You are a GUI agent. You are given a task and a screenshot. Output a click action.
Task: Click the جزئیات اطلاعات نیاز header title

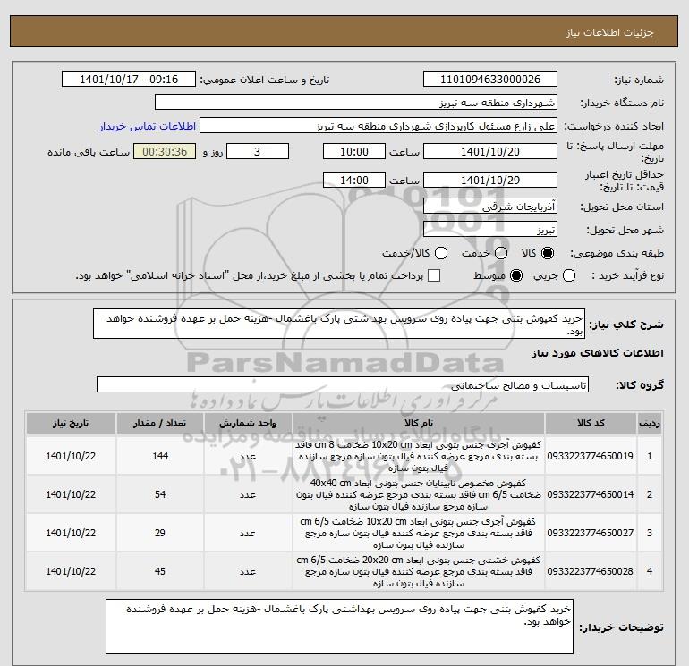pyautogui.click(x=610, y=32)
